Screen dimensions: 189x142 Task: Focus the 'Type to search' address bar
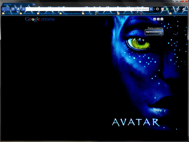87,9
